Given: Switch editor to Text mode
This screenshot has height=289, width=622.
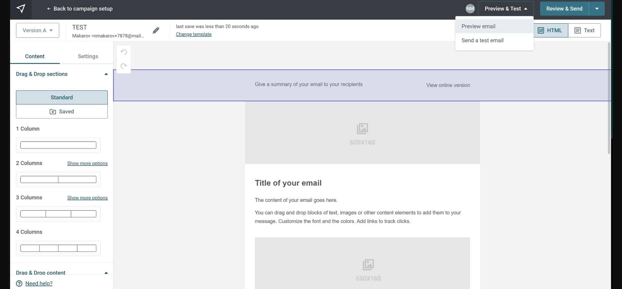Looking at the screenshot, I should click(x=584, y=30).
